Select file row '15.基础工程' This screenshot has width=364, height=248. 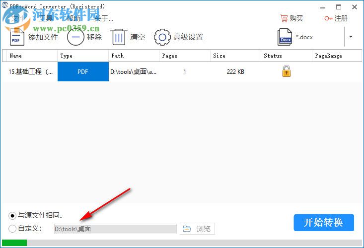182,71
